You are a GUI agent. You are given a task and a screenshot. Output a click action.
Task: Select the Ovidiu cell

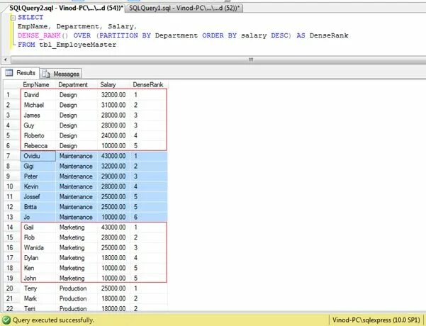coord(38,156)
